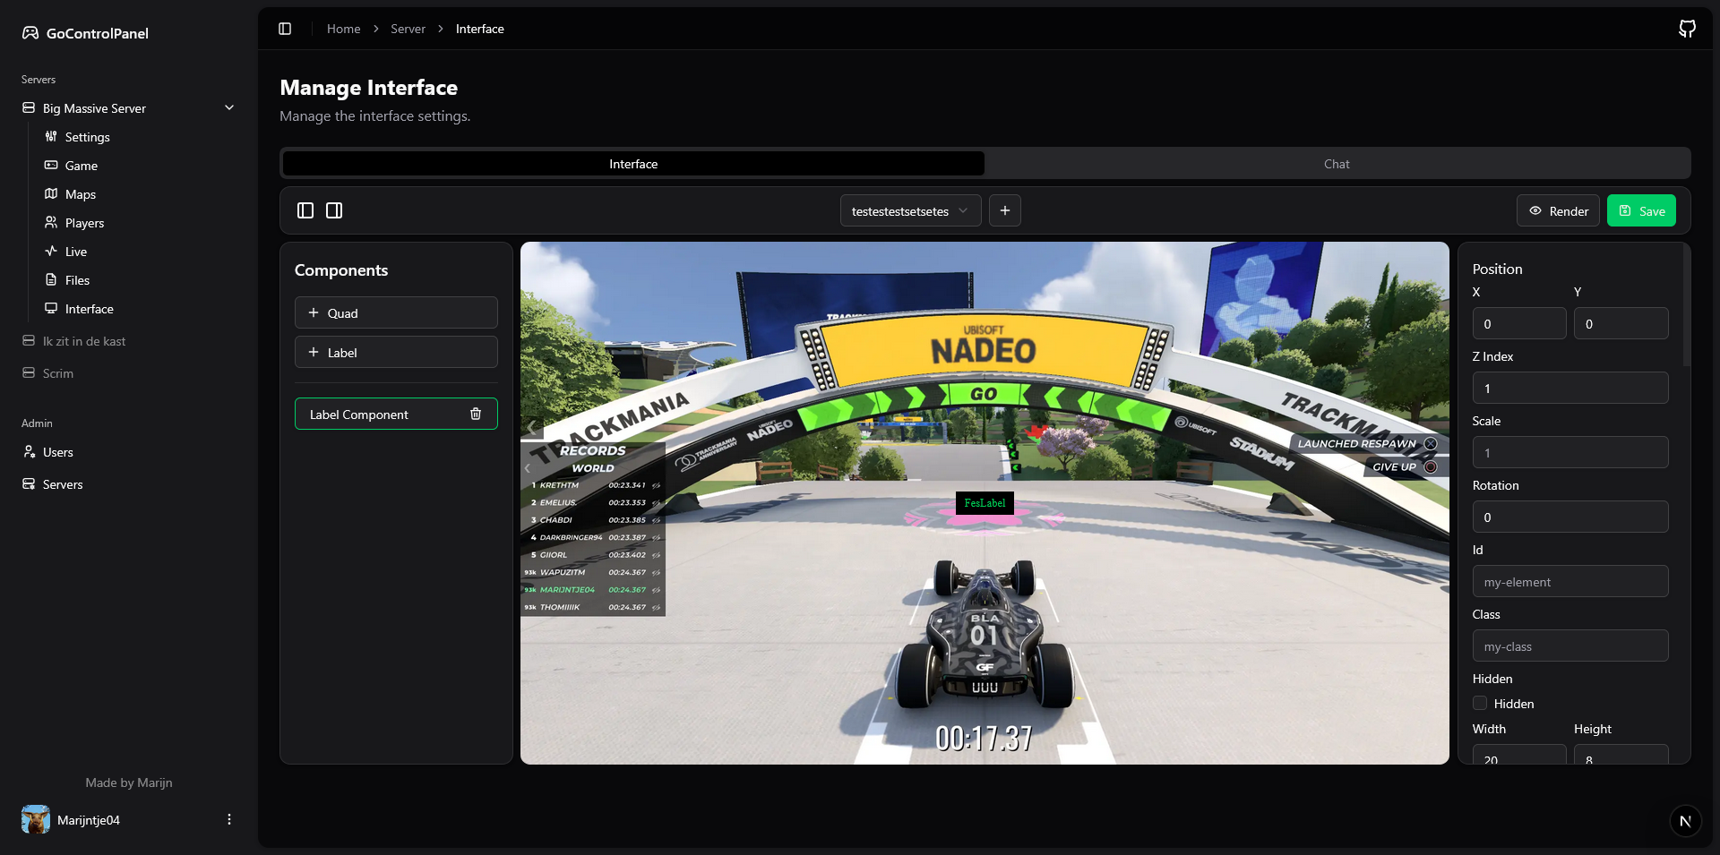This screenshot has height=855, width=1720.
Task: Toggle the sidebar collapse icon
Action: (285, 29)
